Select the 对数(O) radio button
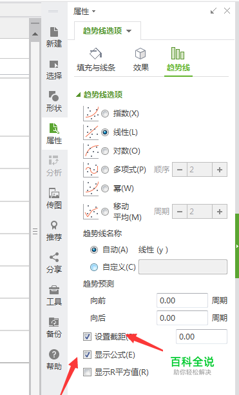 105,151
